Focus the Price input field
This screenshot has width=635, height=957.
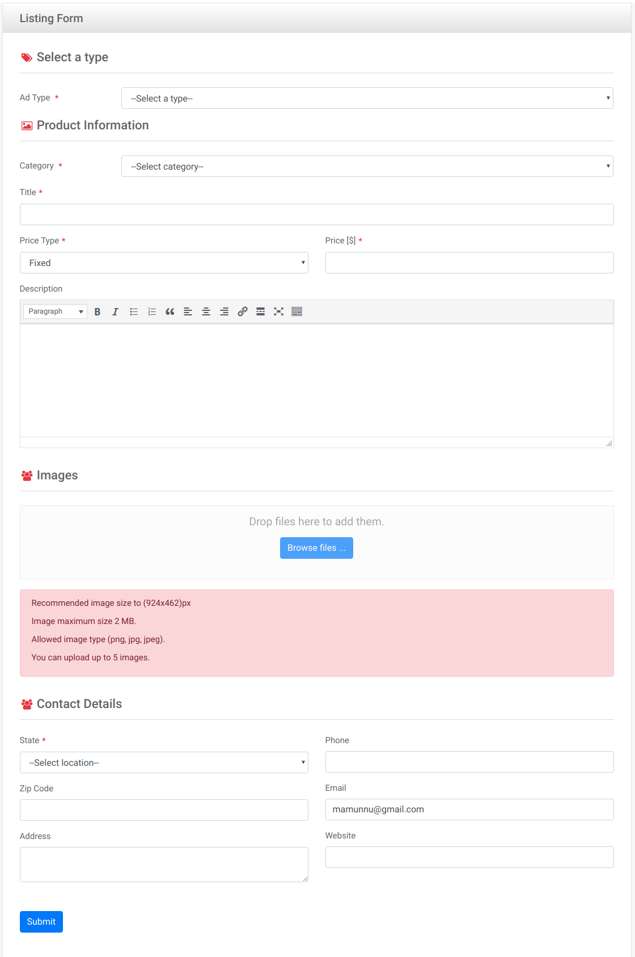pos(469,263)
